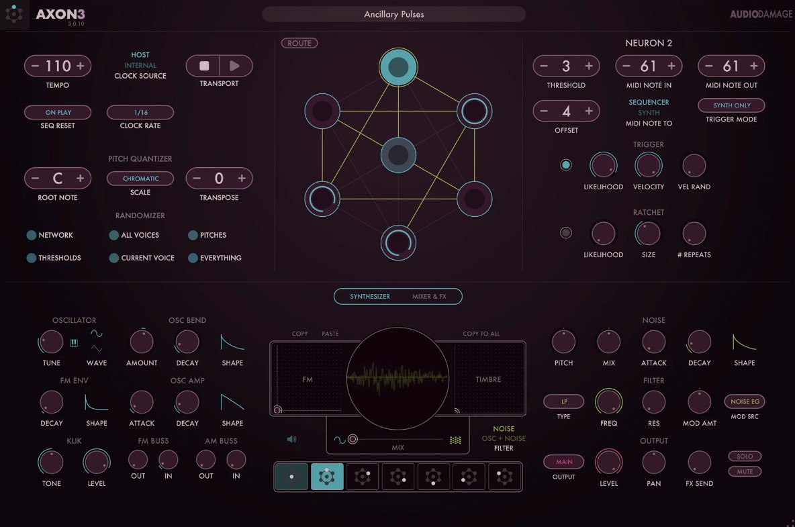Select the top highlighted neuron node
Image resolution: width=795 pixels, height=527 pixels.
[x=399, y=67]
